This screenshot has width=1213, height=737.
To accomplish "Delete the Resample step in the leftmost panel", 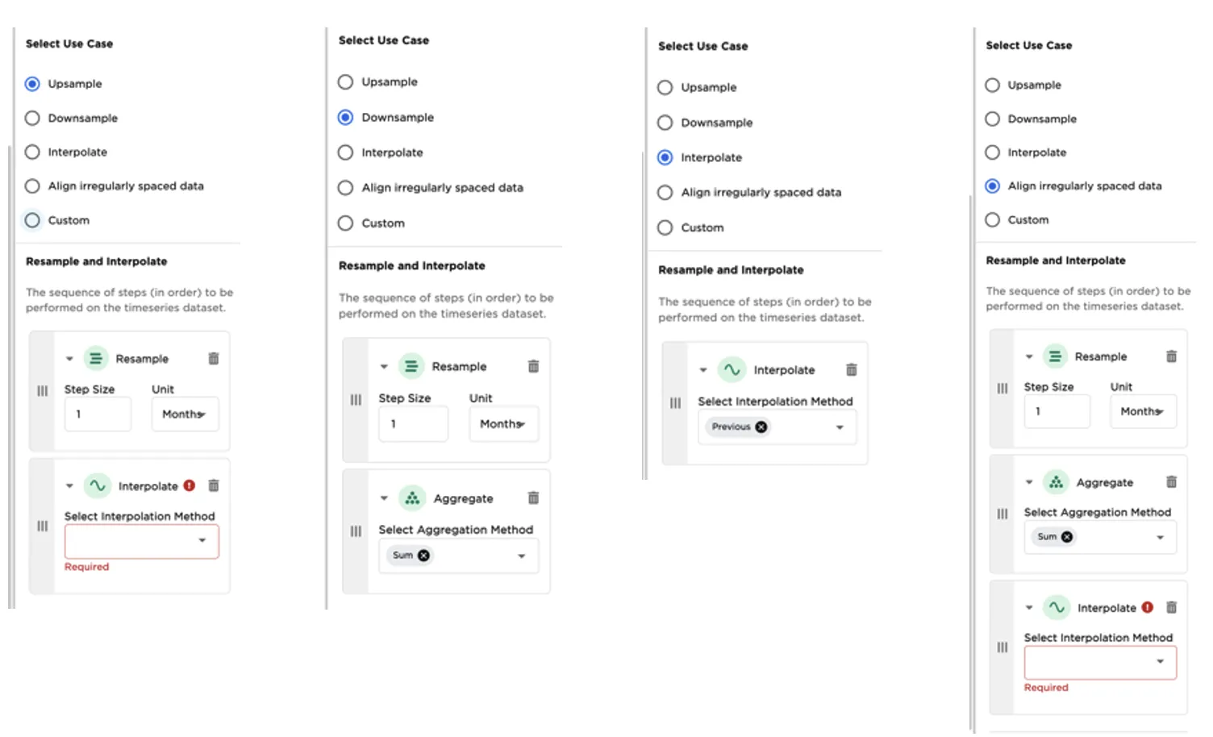I will 214,359.
